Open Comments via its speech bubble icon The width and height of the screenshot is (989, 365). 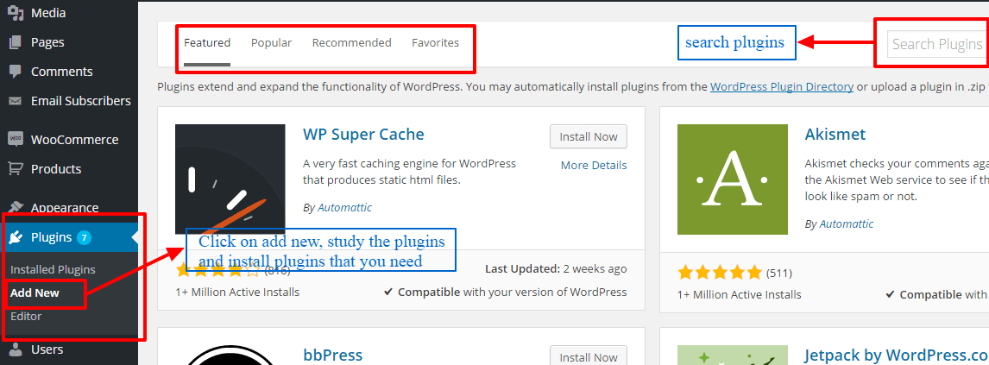16,72
